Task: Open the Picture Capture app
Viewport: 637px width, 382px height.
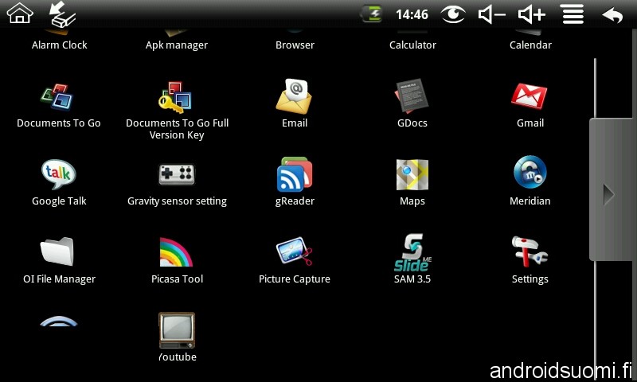Action: click(x=294, y=251)
